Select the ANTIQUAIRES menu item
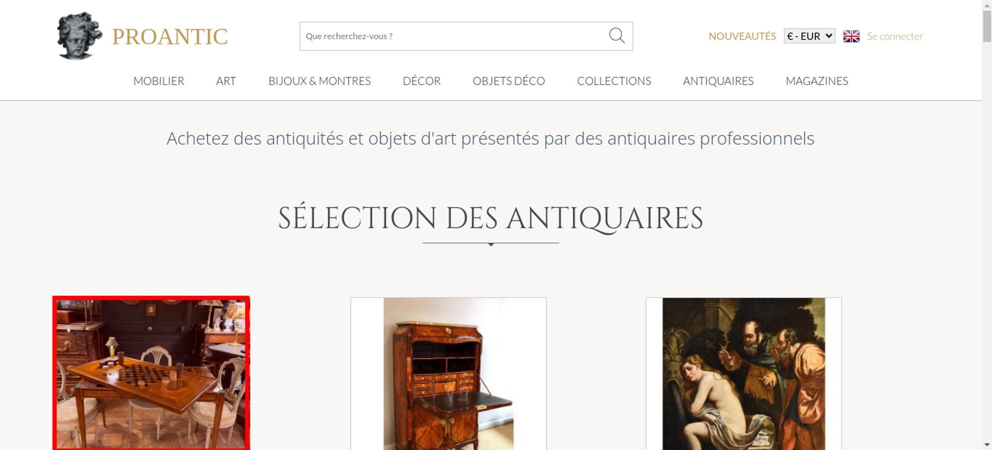Screen dimensions: 992x450 coord(718,81)
